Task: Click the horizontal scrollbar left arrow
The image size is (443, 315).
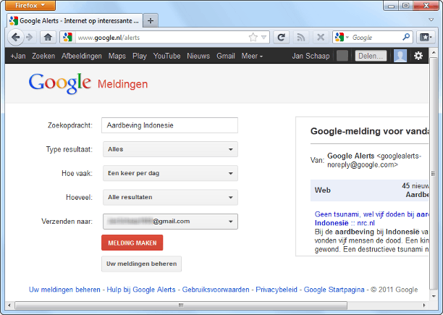Action: [x=9, y=305]
